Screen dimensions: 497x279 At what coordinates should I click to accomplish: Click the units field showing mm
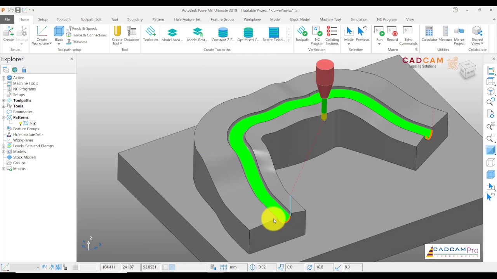pyautogui.click(x=238, y=267)
